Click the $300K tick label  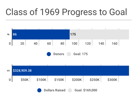pyautogui.click(x=112, y=80)
